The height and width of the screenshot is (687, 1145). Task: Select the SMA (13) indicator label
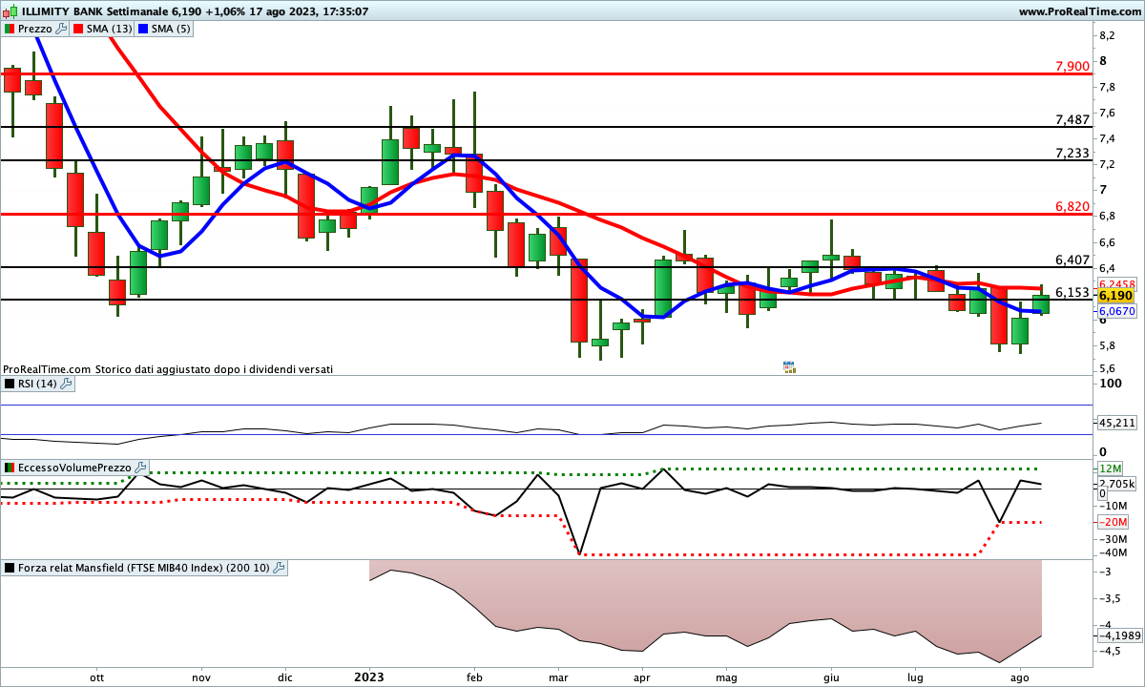coord(110,30)
